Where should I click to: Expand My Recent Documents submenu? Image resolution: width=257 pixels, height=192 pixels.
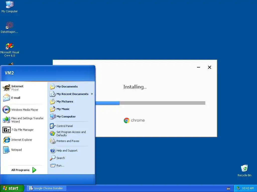(72, 94)
